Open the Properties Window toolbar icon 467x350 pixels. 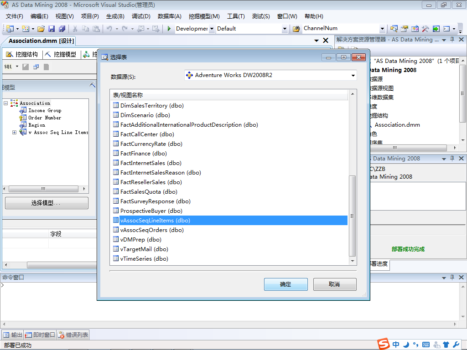pyautogui.click(x=404, y=29)
